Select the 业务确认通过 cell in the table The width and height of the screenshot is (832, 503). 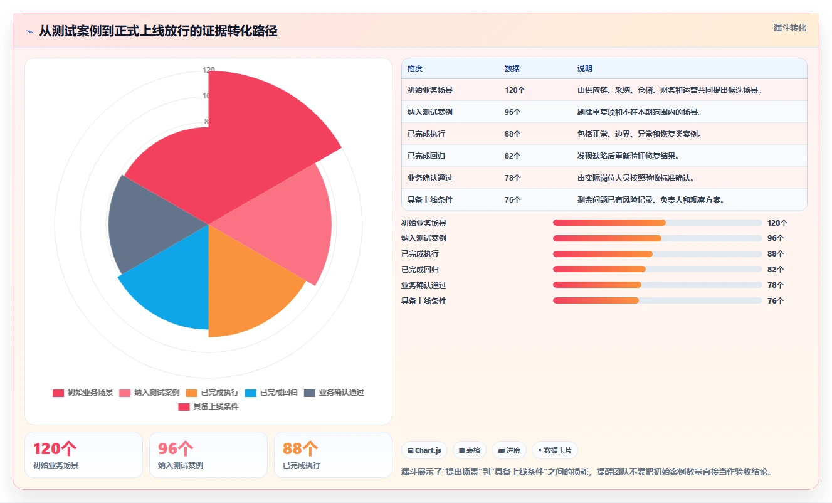point(430,178)
